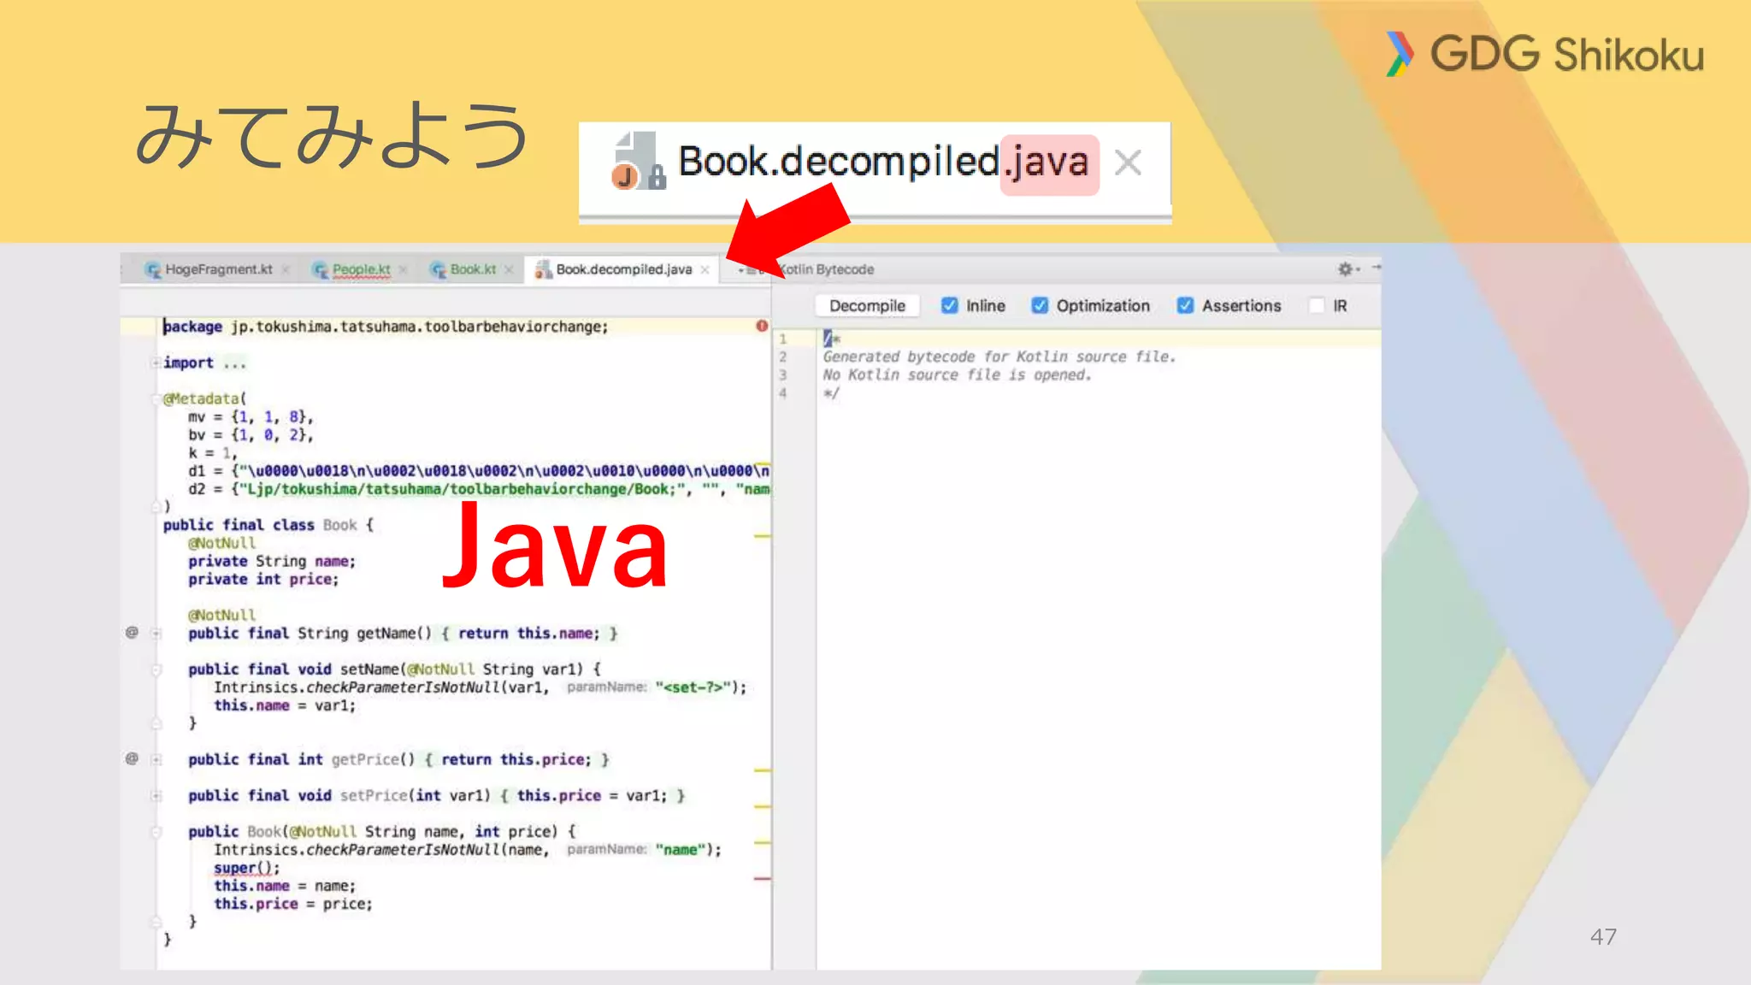Click the Decompile button
Screen dimensions: 1751x985
(x=867, y=306)
